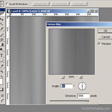Select the Move tool

point(2,20)
